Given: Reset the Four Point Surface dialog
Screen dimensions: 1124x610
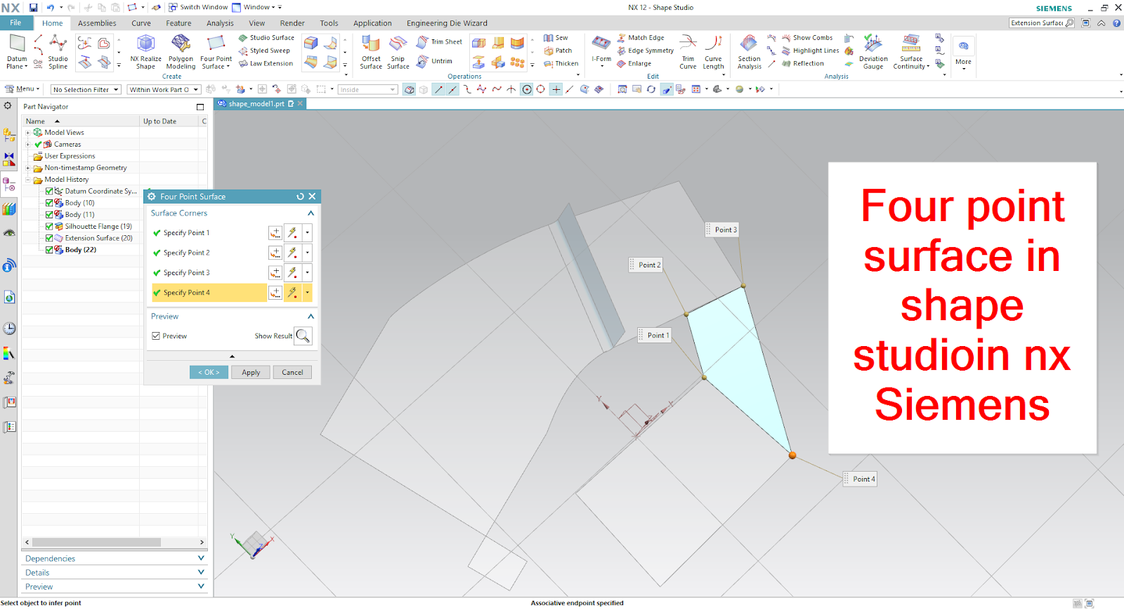Looking at the screenshot, I should (300, 197).
